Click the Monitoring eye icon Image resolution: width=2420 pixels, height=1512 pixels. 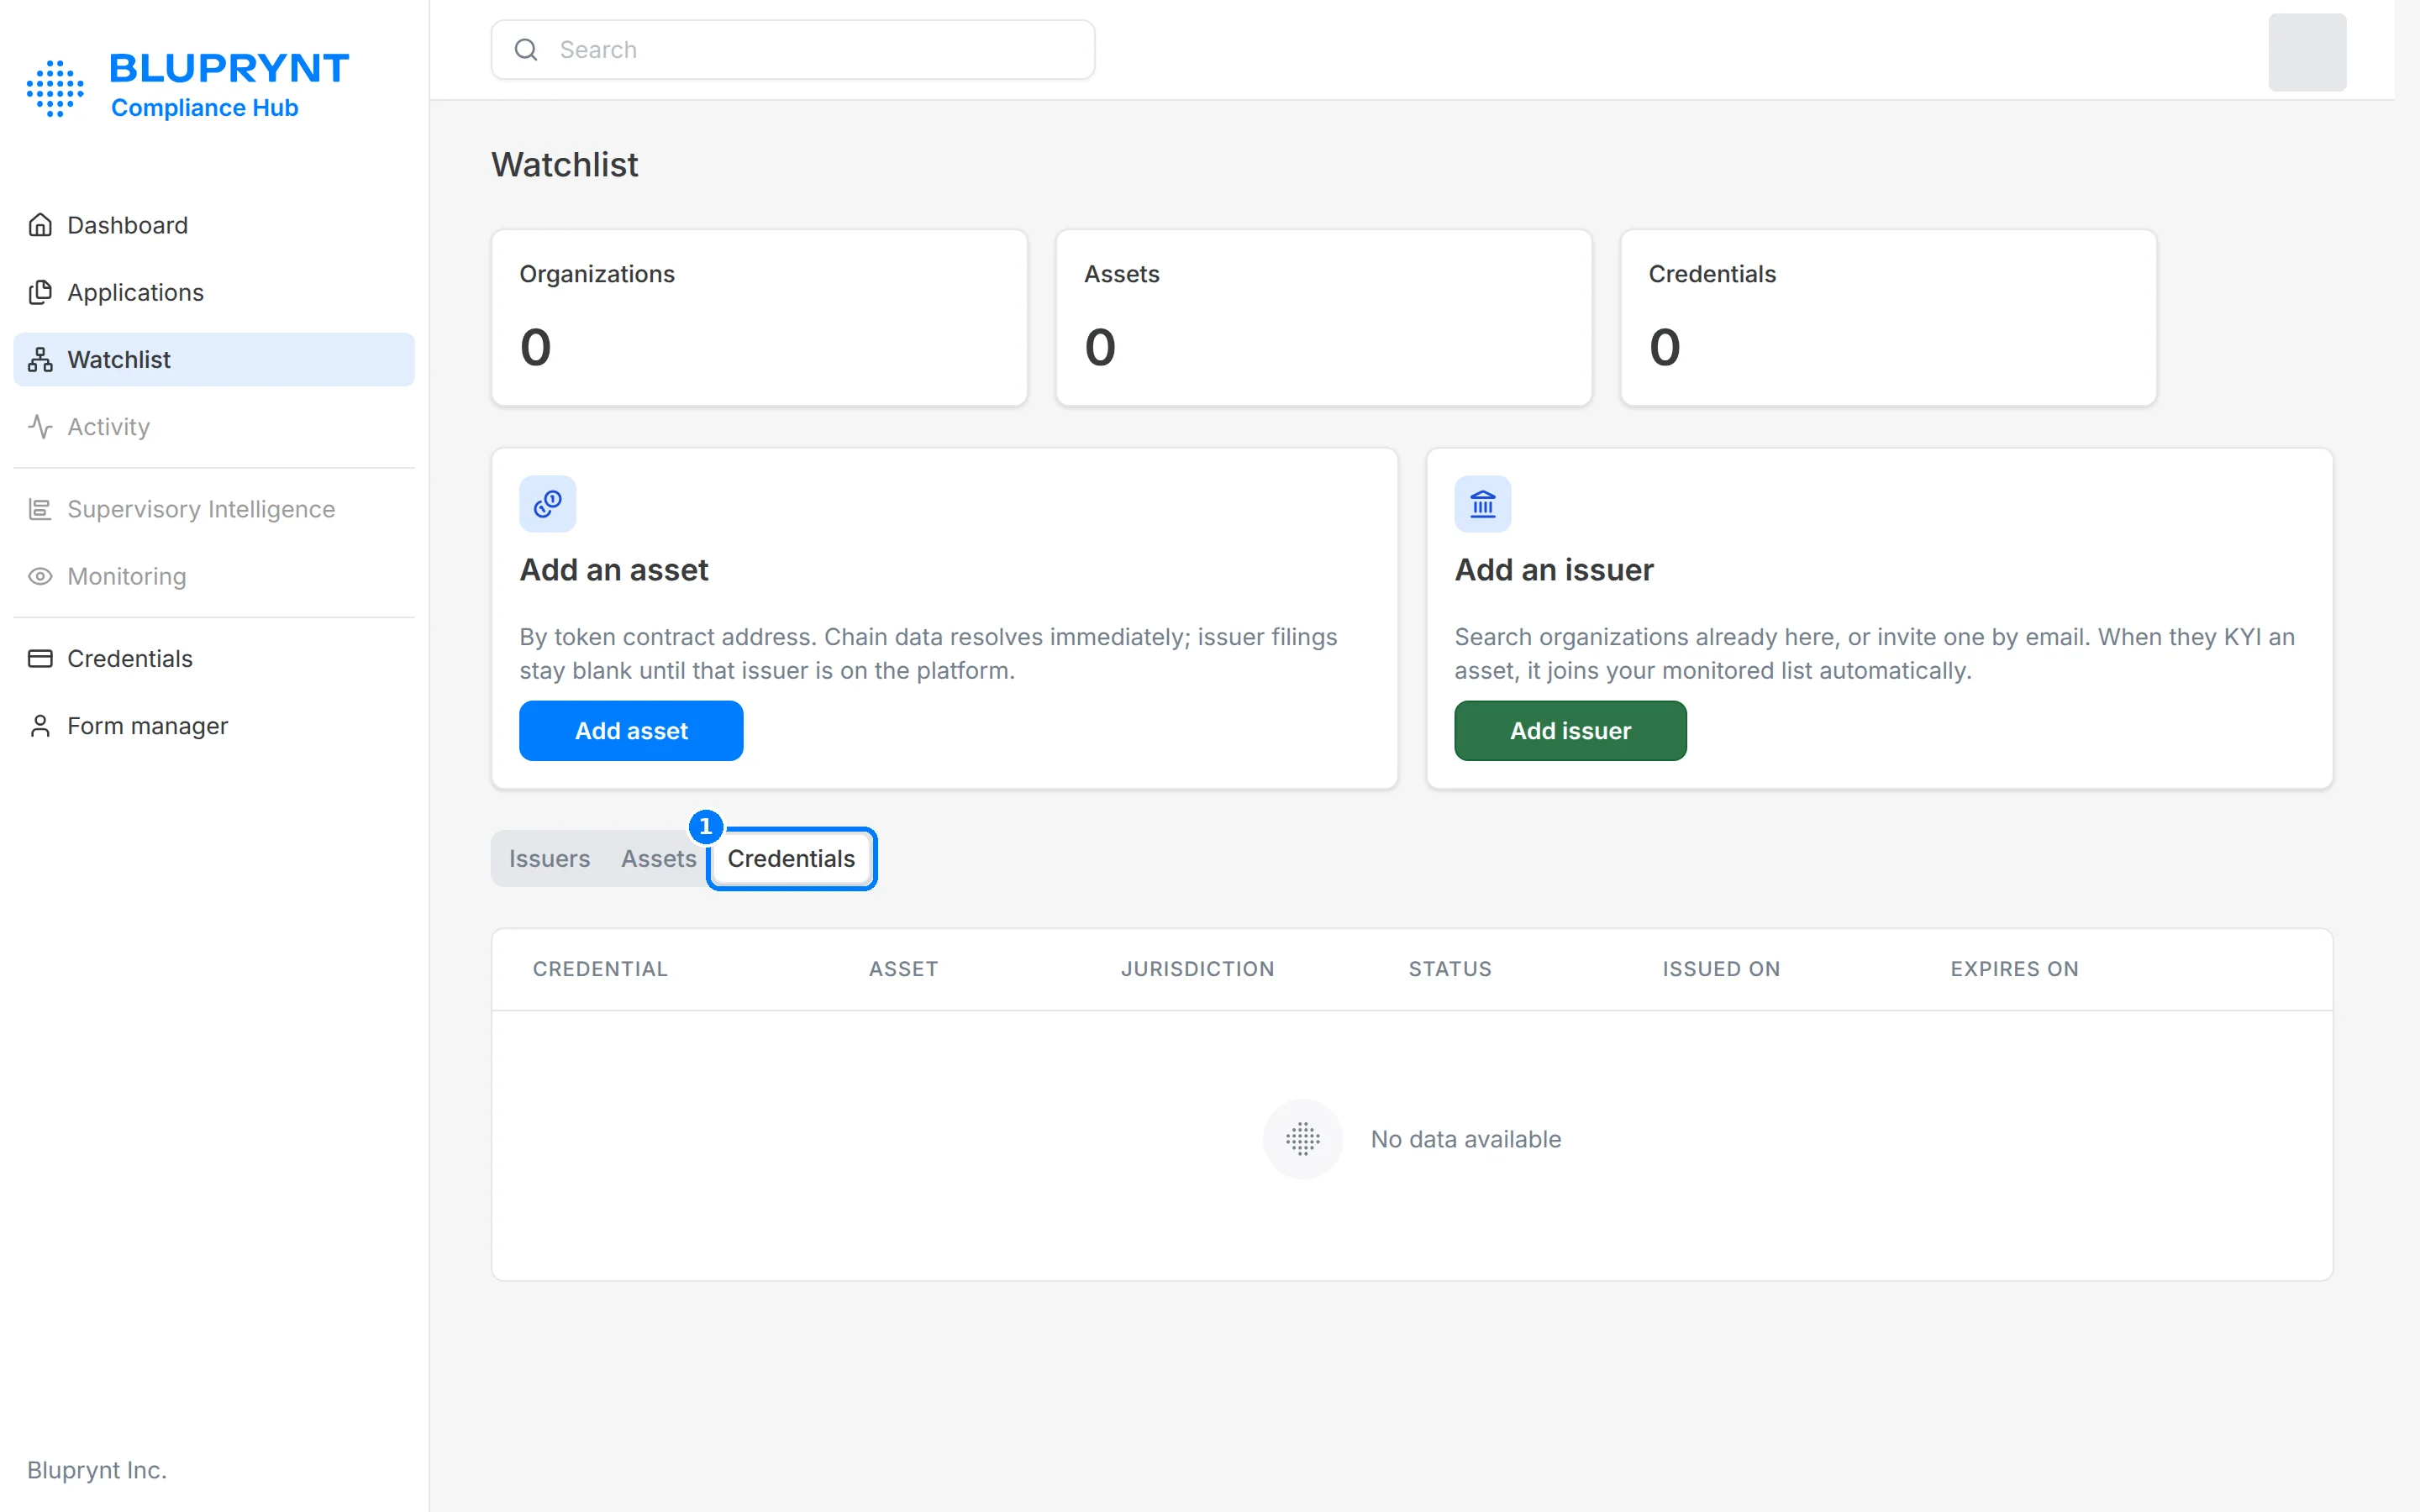click(40, 576)
